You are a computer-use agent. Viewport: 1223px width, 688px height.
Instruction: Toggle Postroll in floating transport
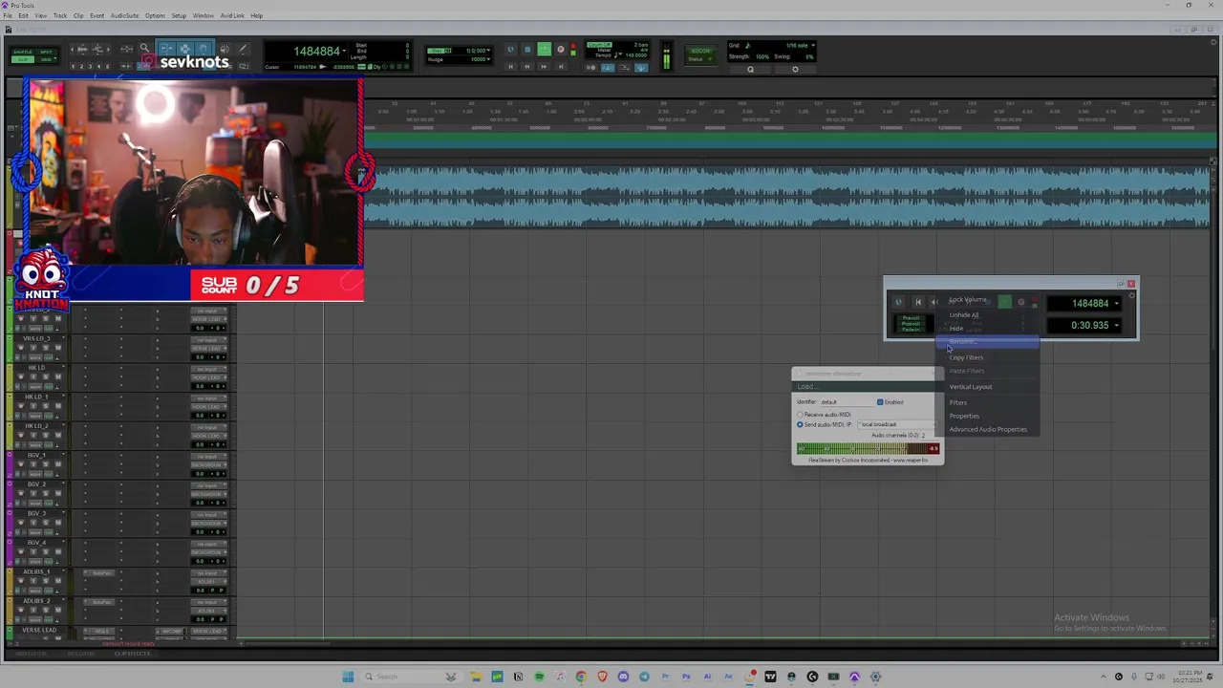coord(911,324)
